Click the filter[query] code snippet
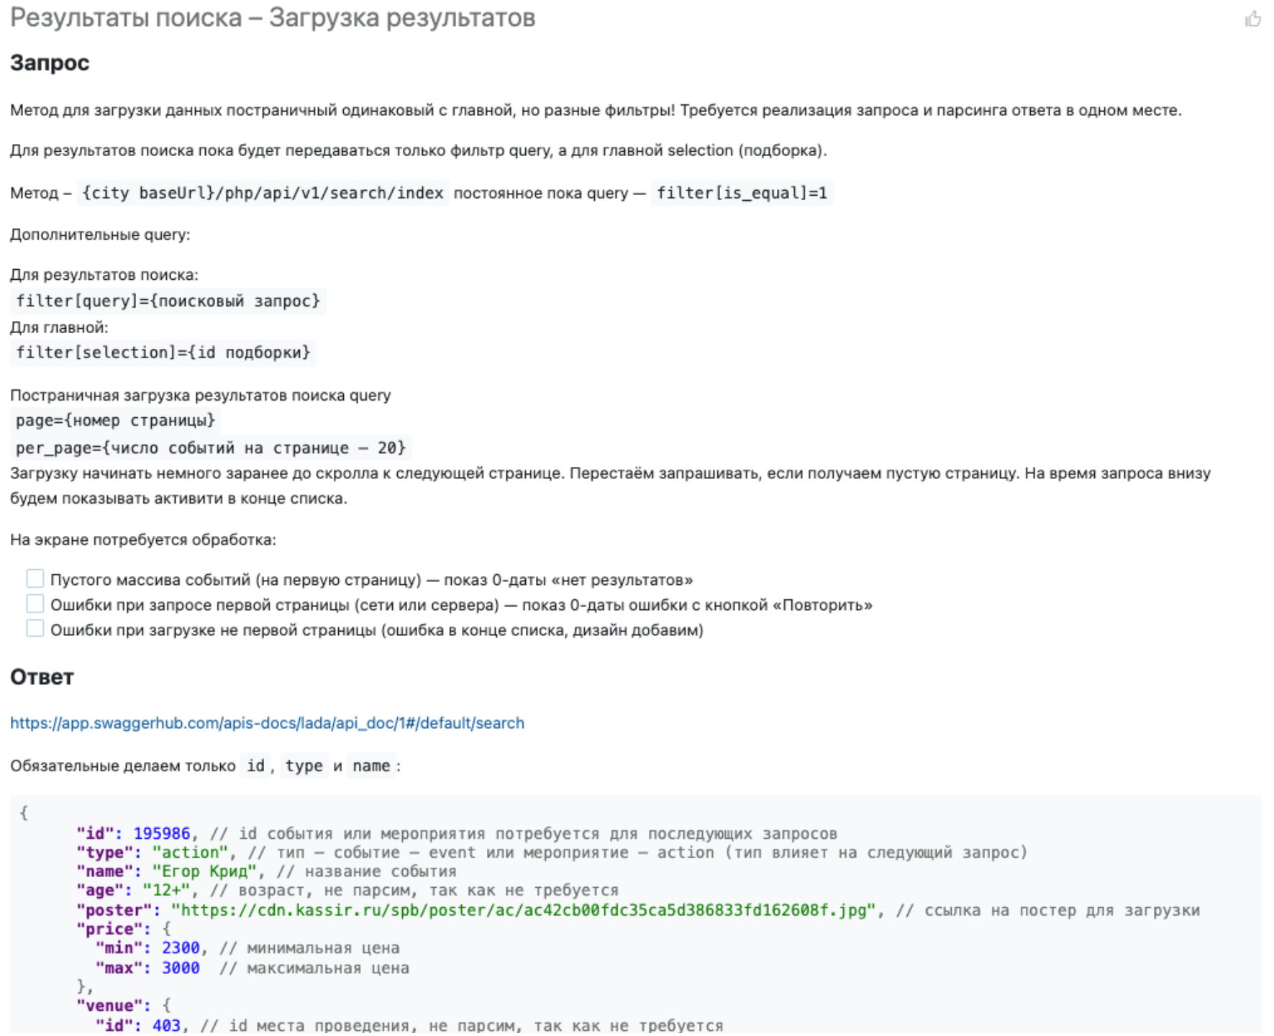 168,301
